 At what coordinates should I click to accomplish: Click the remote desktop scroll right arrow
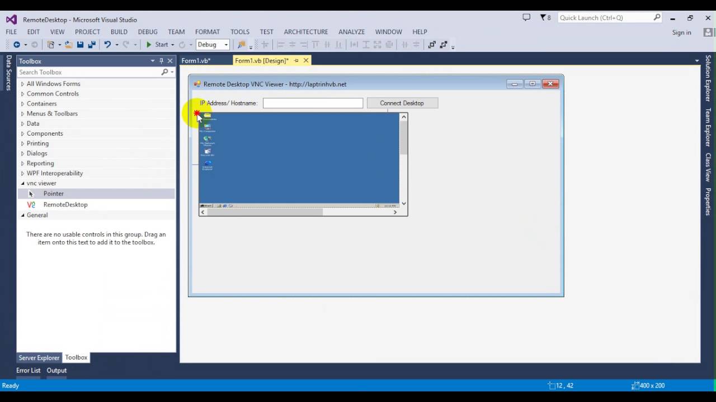[x=395, y=212]
